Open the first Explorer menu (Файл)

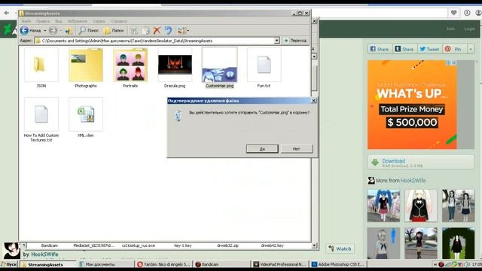coord(26,21)
